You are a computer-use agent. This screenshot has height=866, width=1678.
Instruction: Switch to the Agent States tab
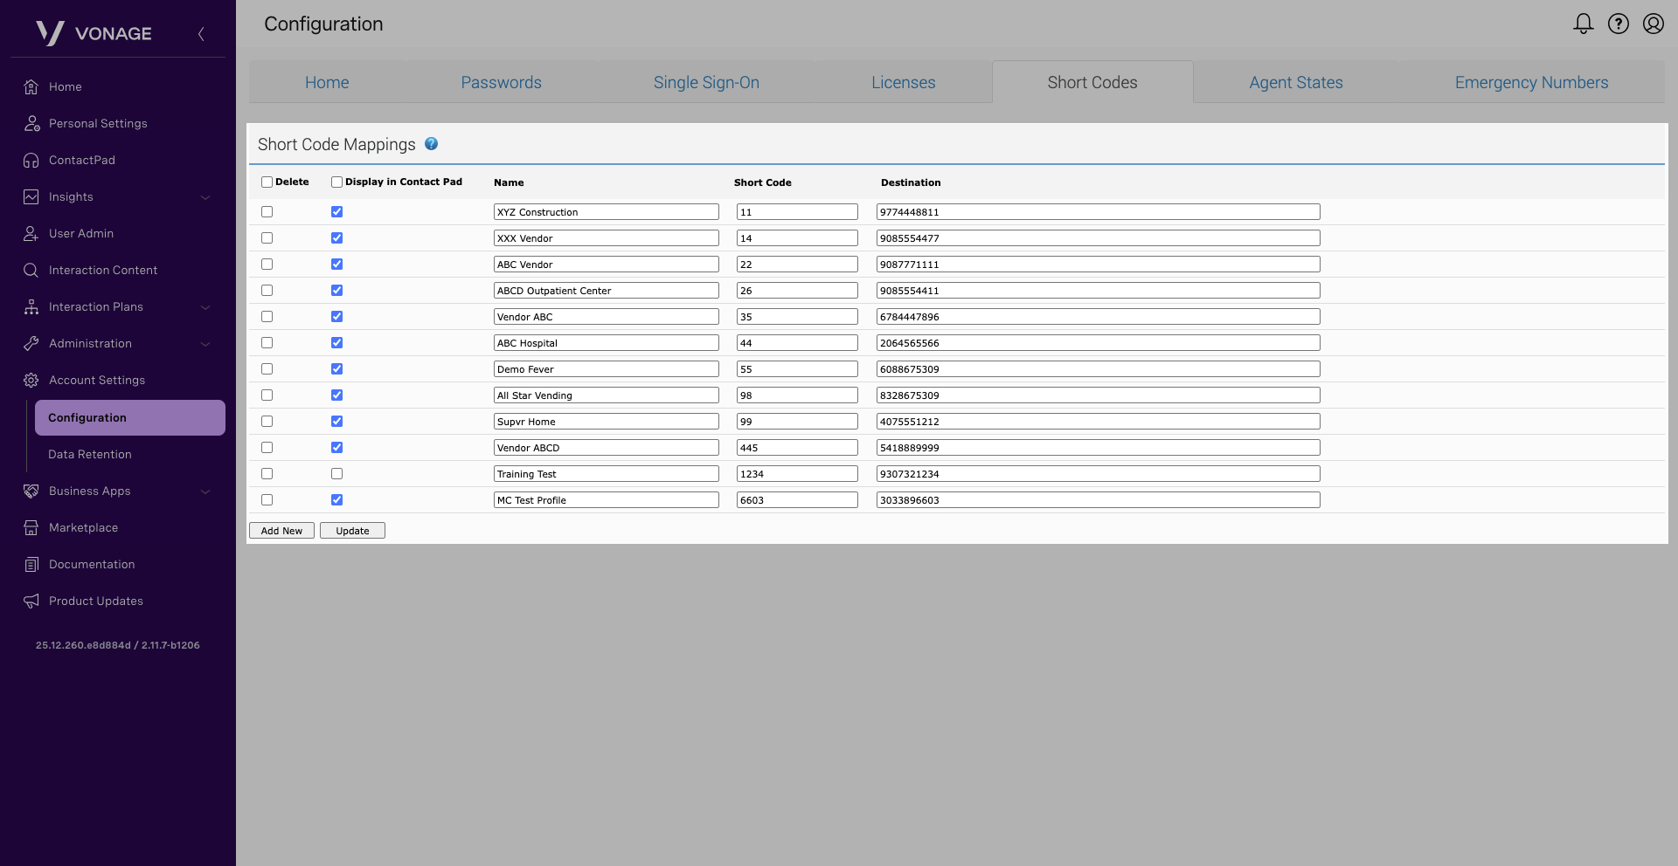coord(1295,83)
